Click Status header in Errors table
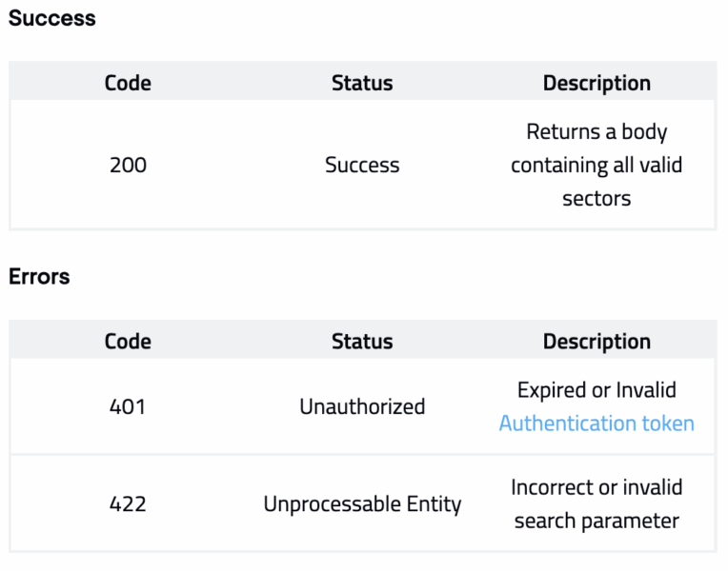This screenshot has height=571, width=728. (362, 342)
